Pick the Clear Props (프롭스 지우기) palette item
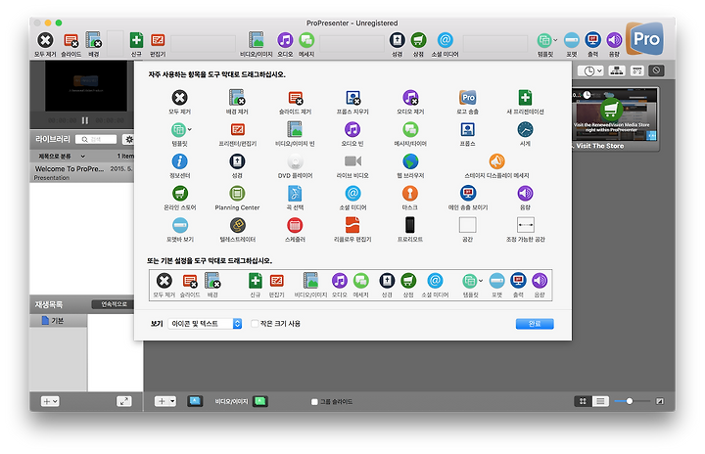Screen dimensions: 705x454 [352, 102]
